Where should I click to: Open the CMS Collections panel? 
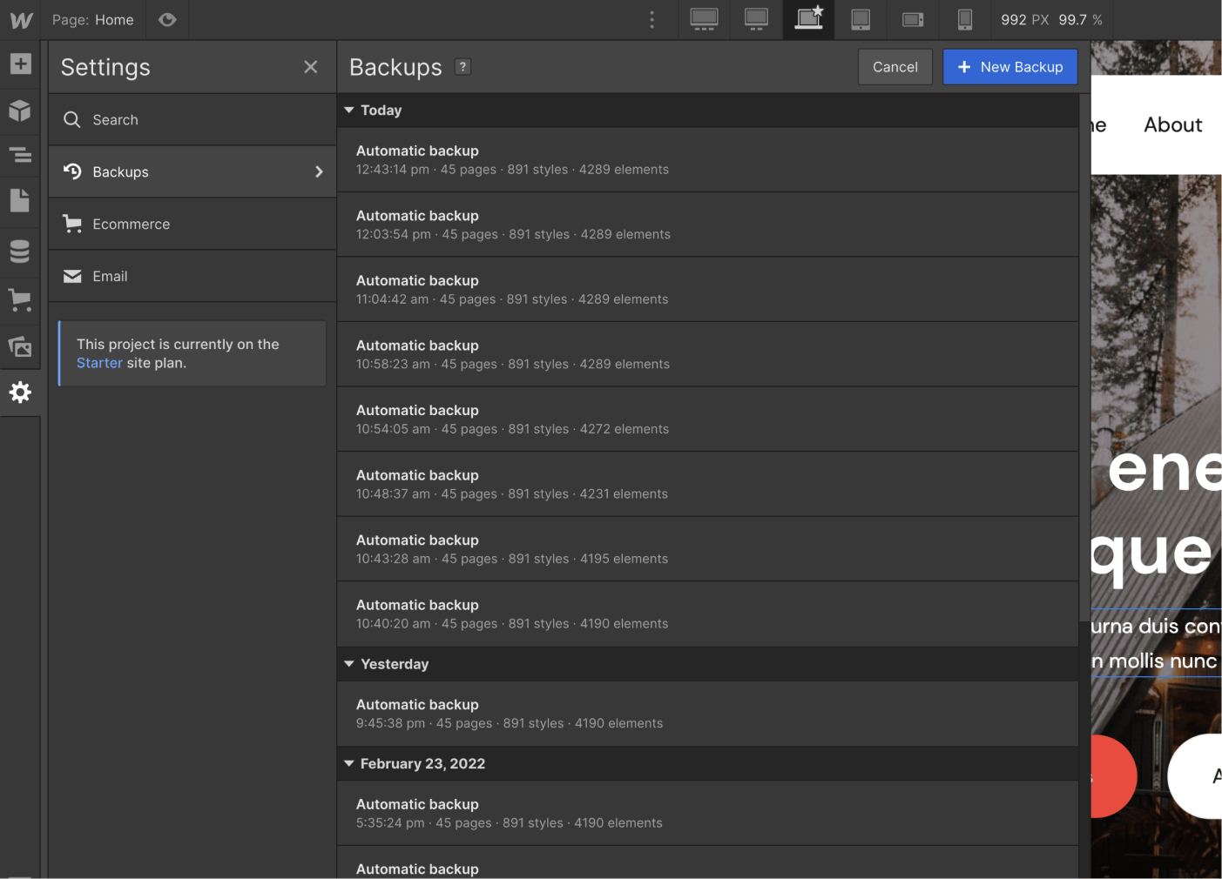19,251
